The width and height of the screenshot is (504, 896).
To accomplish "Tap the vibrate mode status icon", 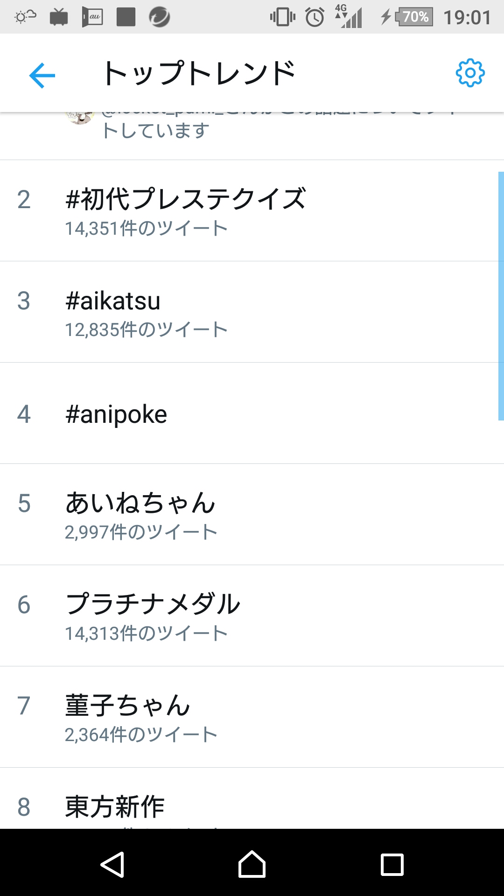I will (x=282, y=18).
